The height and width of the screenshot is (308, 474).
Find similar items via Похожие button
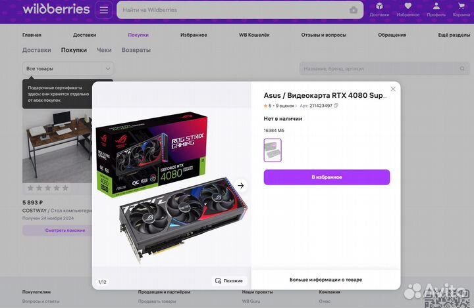click(x=229, y=281)
